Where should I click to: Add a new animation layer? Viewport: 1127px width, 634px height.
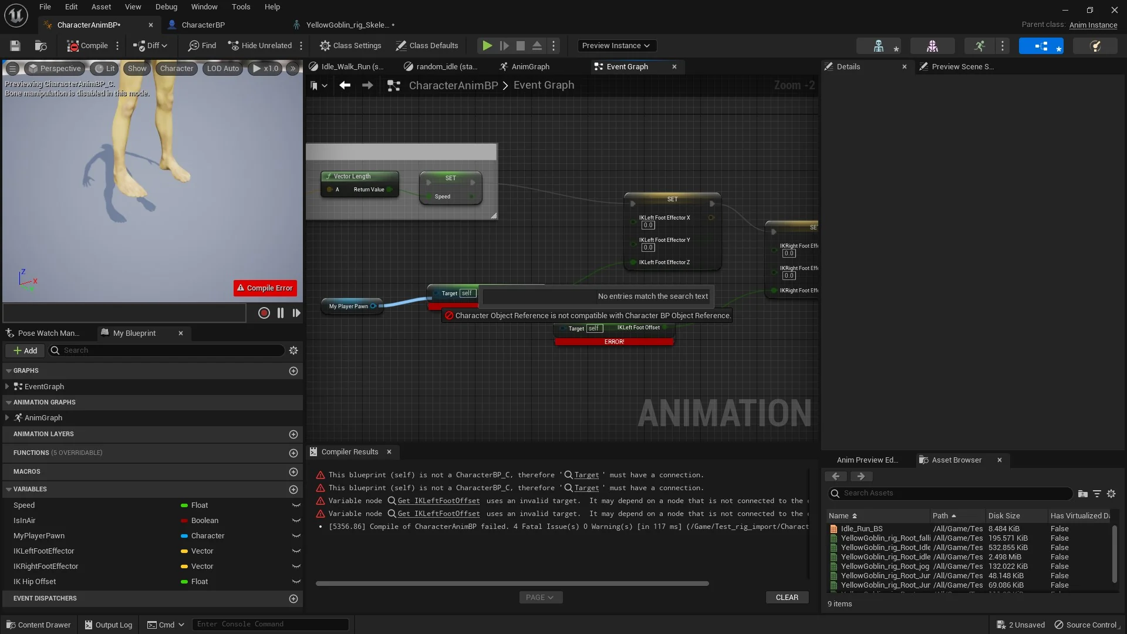coord(293,434)
